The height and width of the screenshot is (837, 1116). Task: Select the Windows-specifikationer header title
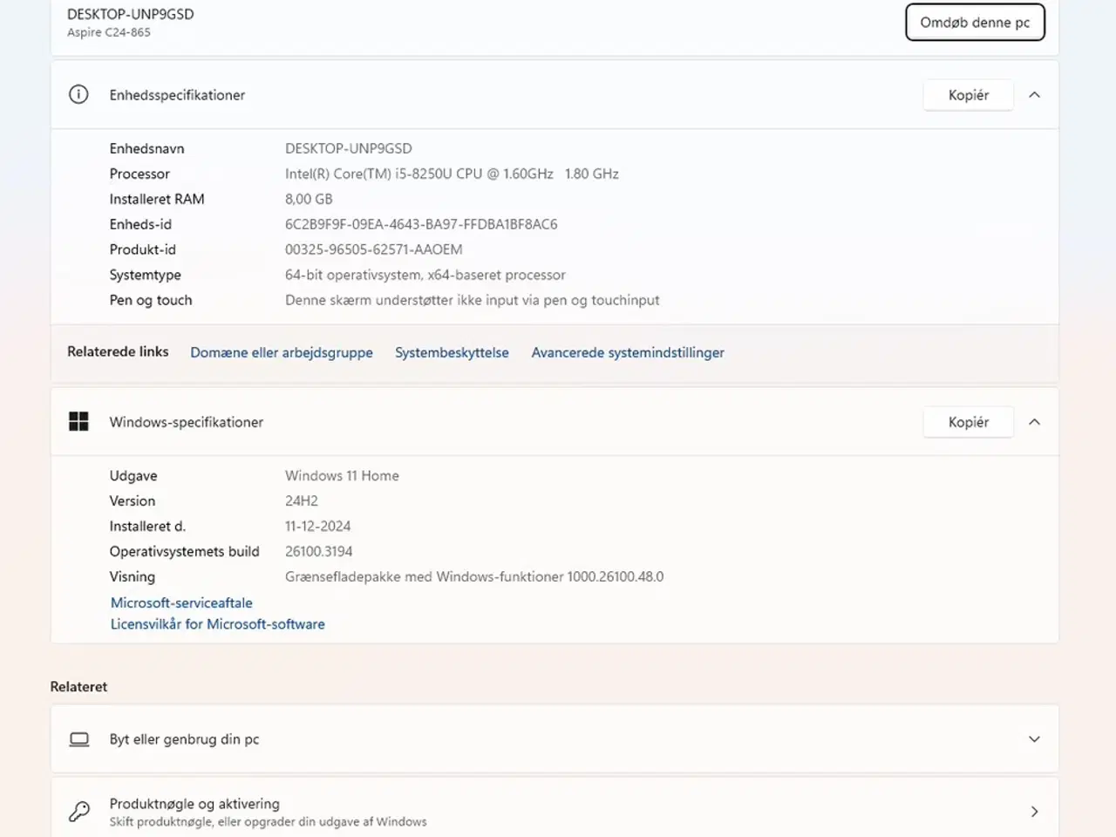click(x=186, y=422)
